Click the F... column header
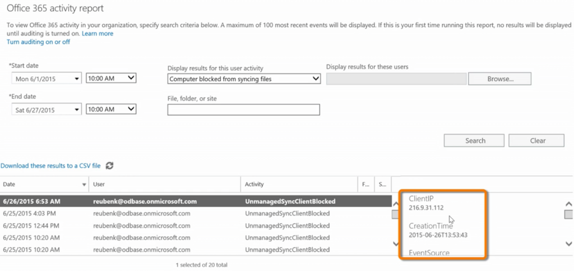574x271 pixels. click(x=366, y=184)
